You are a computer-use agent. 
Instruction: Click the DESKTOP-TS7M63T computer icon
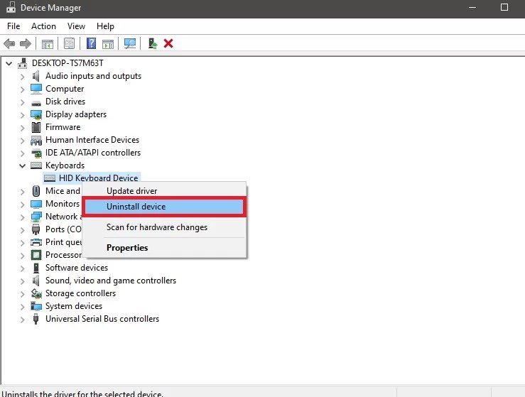coord(23,63)
